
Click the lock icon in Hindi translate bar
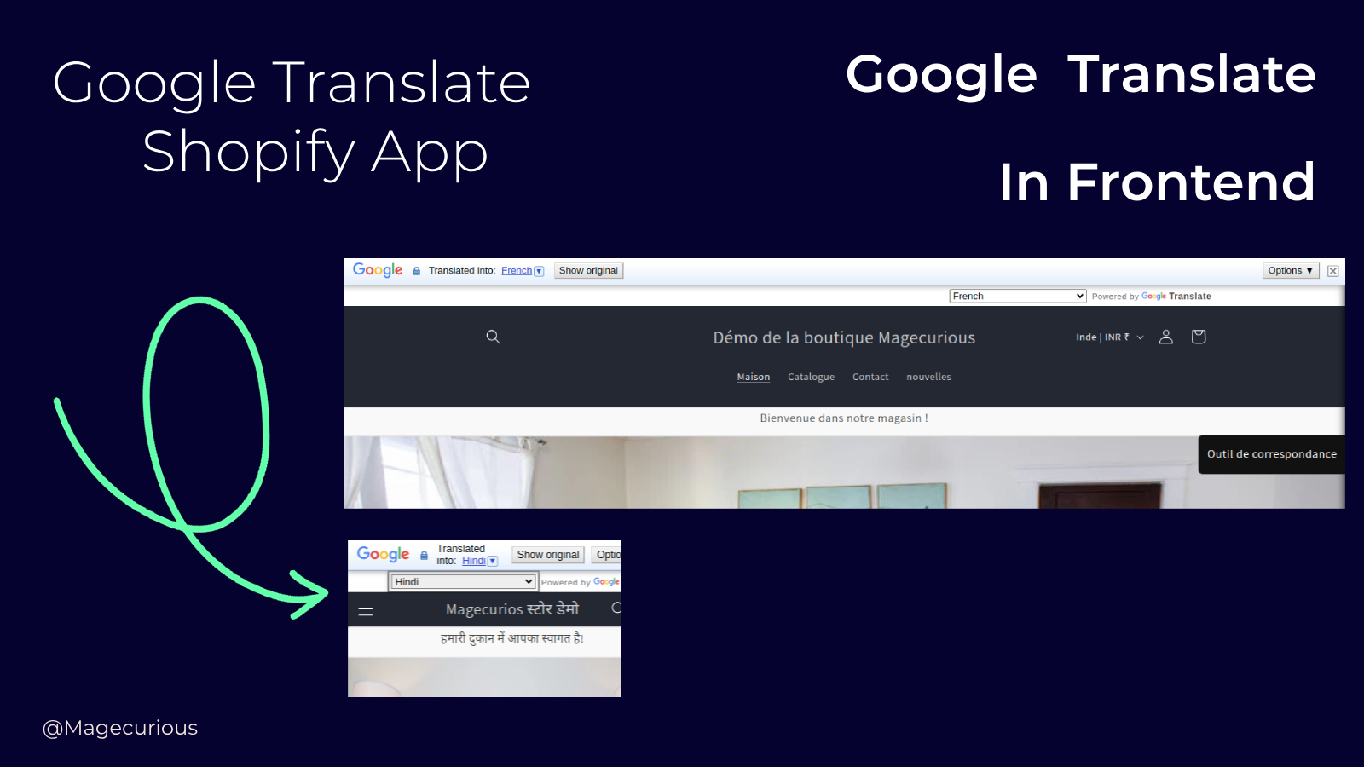pos(424,555)
